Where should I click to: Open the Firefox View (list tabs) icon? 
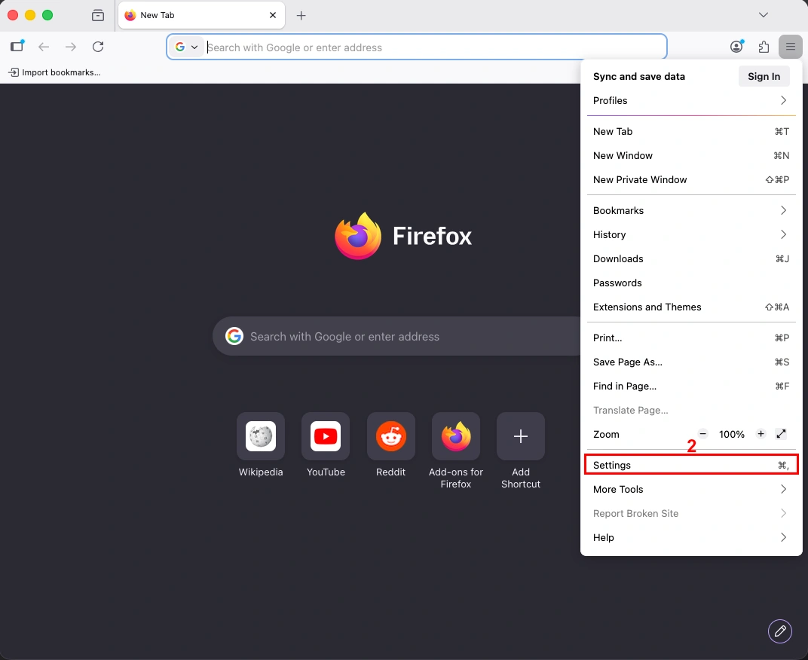(98, 16)
